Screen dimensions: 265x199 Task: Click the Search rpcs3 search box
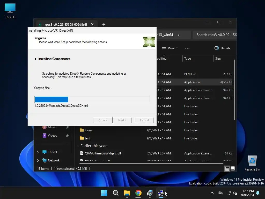click(215, 35)
